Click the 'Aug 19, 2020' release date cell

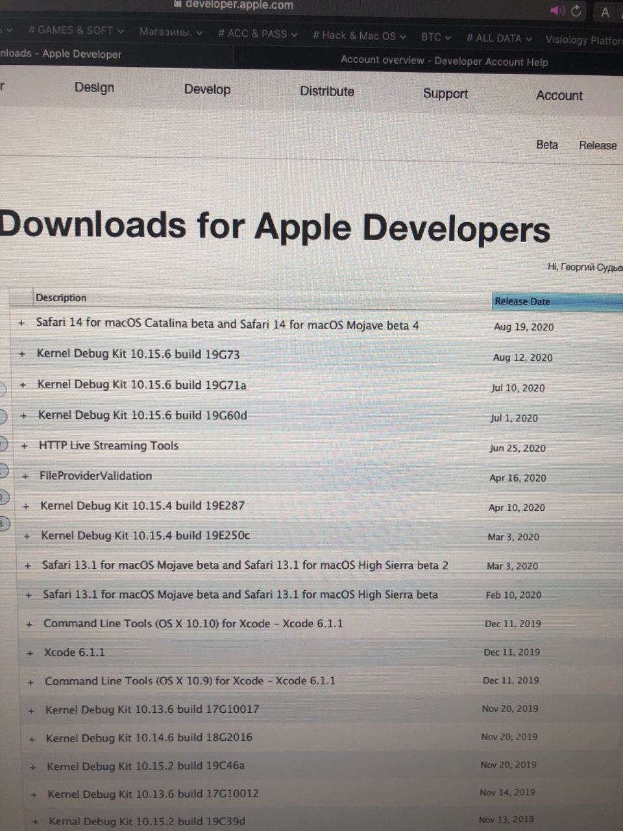[x=524, y=327]
